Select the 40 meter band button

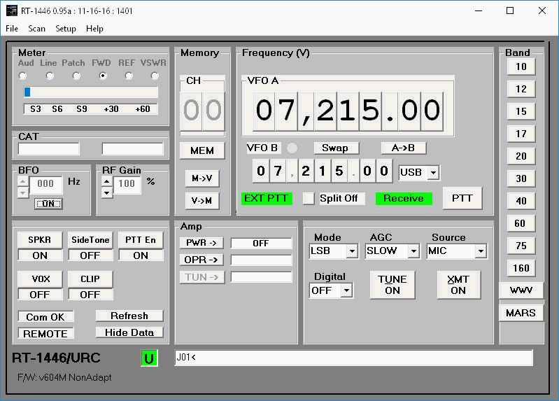tap(521, 201)
